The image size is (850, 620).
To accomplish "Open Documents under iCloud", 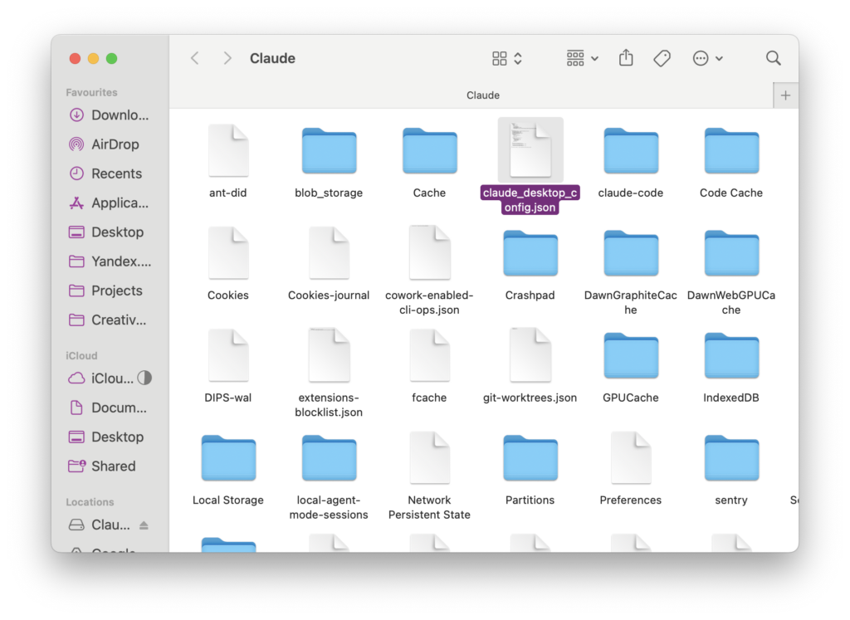I will (109, 408).
